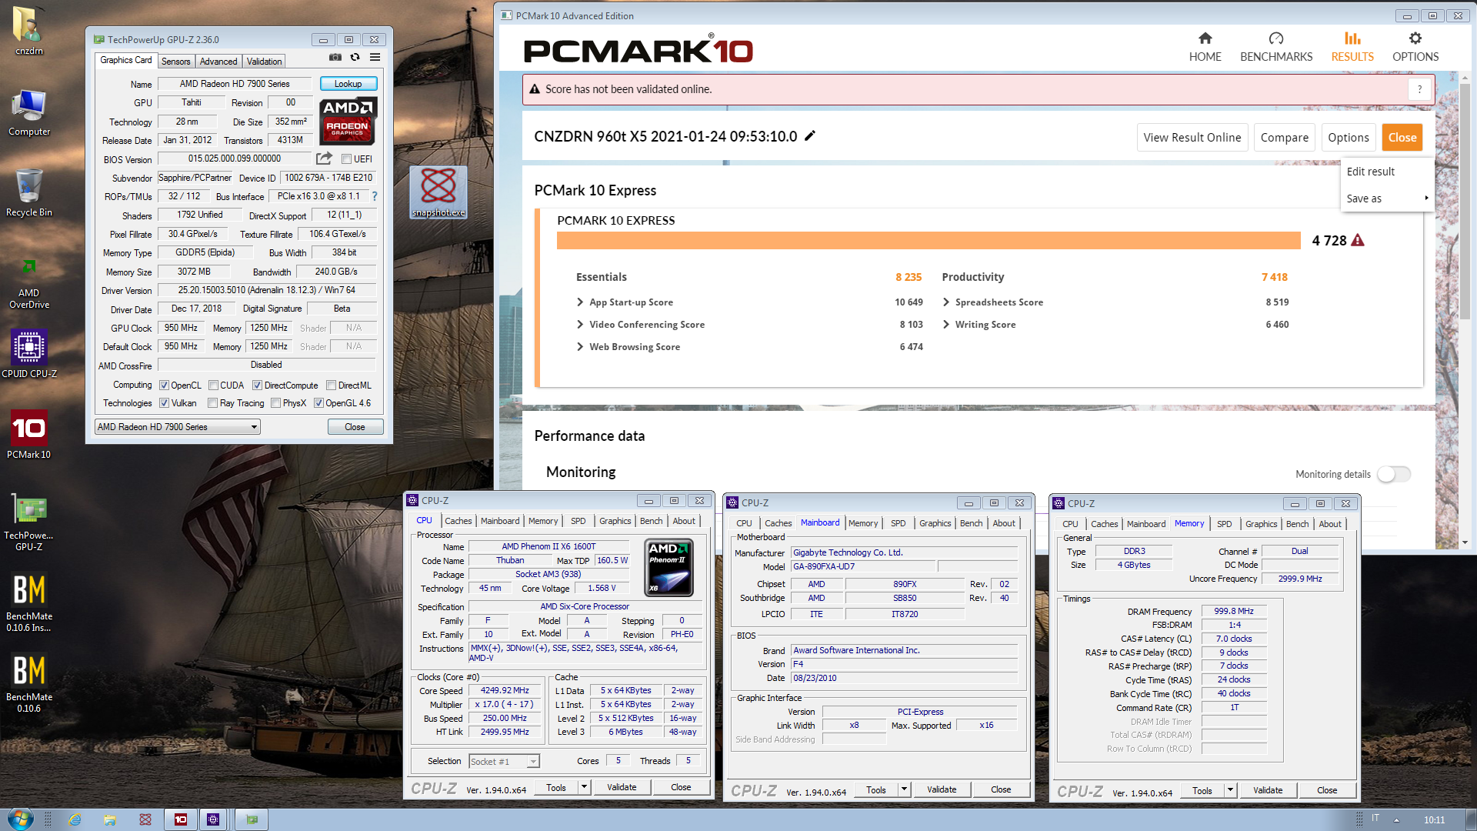Open the TechPowerUp GPU-Z desktop icon
This screenshot has width=1477, height=831.
point(29,522)
